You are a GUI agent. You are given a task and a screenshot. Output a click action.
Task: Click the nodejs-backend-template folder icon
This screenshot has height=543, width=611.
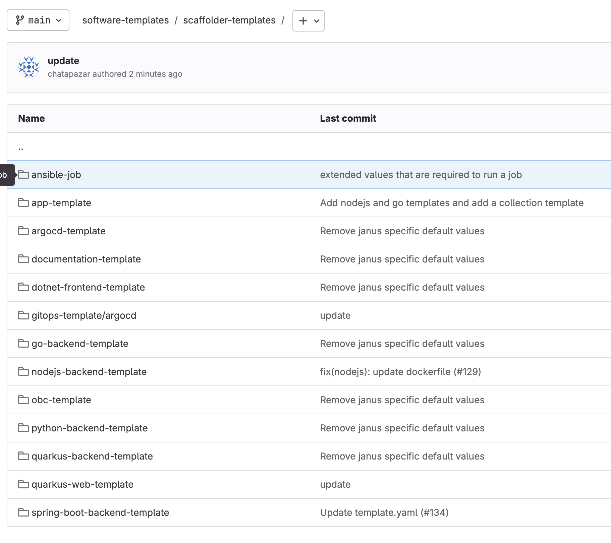[x=23, y=371]
